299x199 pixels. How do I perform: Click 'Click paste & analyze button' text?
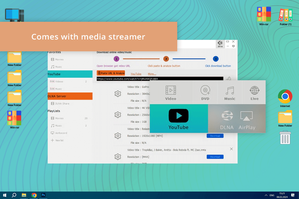coord(164,66)
